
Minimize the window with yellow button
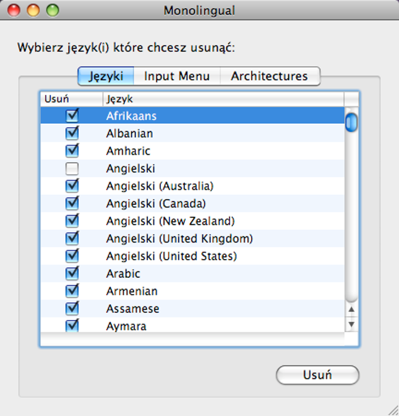[33, 11]
